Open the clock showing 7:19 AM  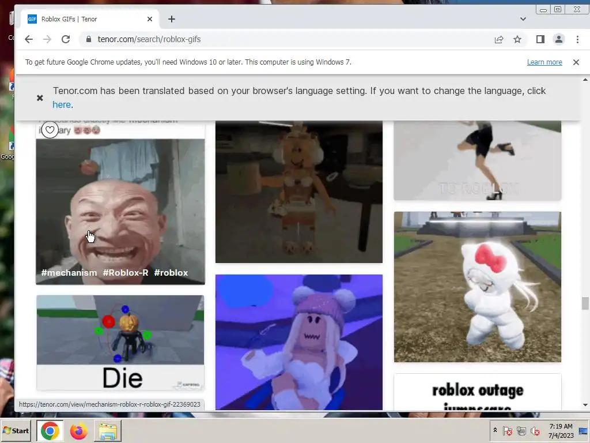coord(561,430)
